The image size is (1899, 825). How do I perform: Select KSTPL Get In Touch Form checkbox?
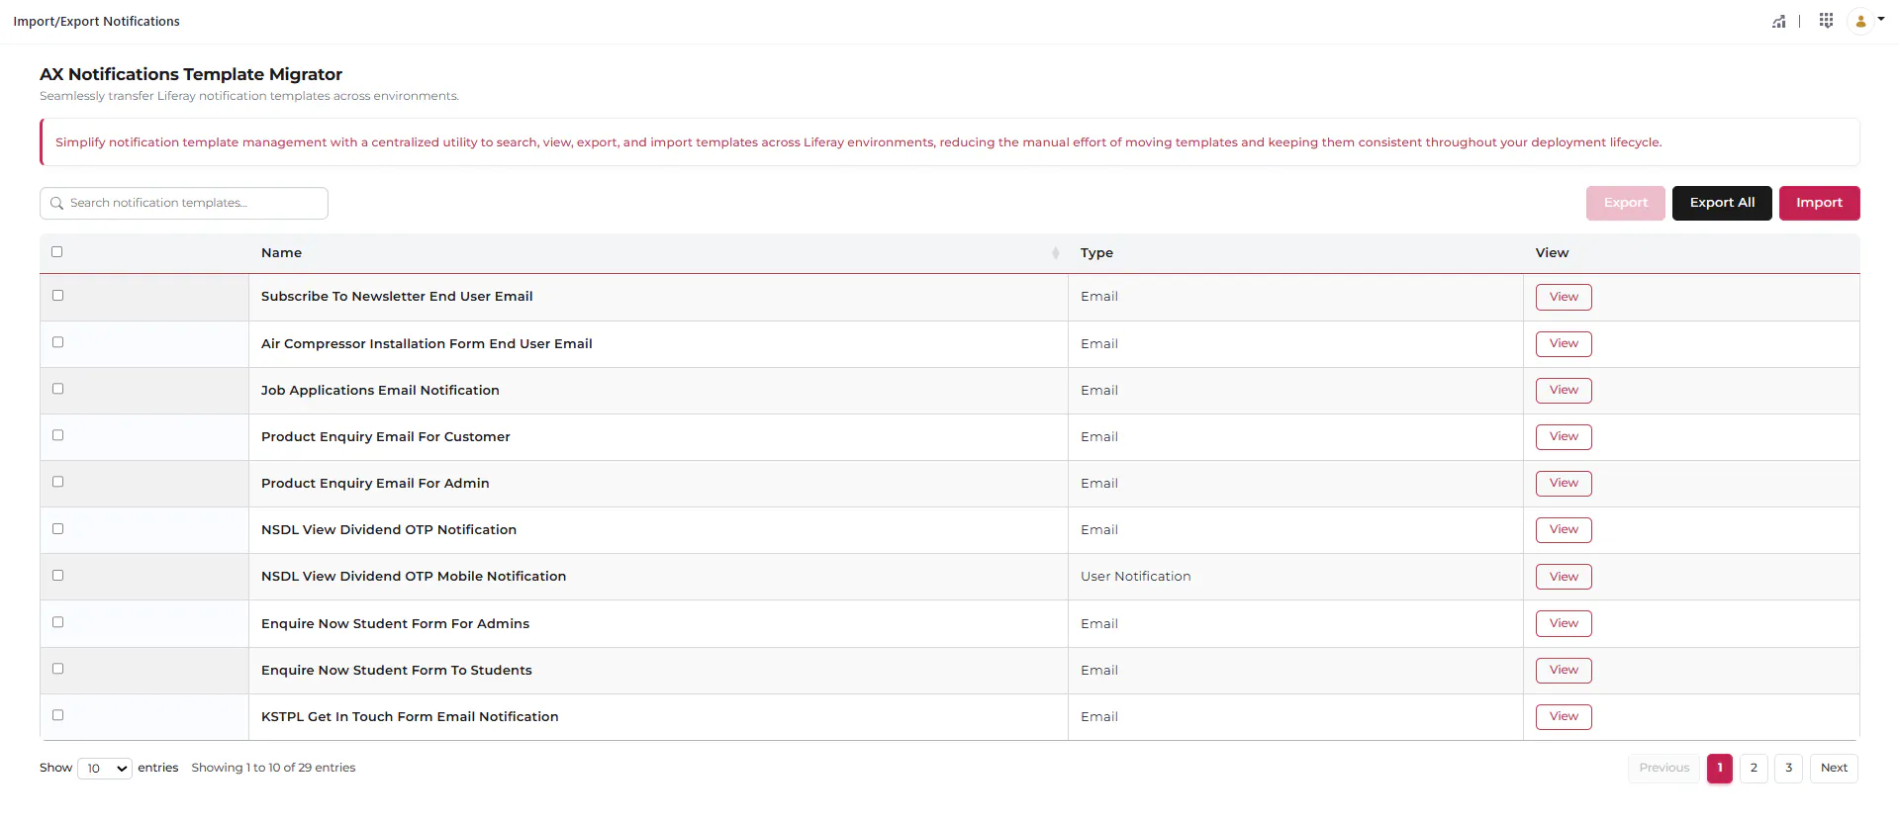[x=57, y=715]
